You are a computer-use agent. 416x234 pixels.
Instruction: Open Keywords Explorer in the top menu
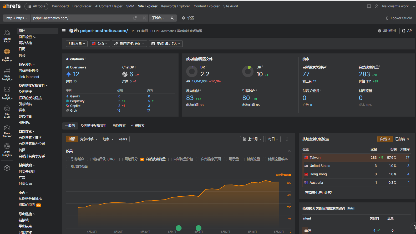point(175,6)
